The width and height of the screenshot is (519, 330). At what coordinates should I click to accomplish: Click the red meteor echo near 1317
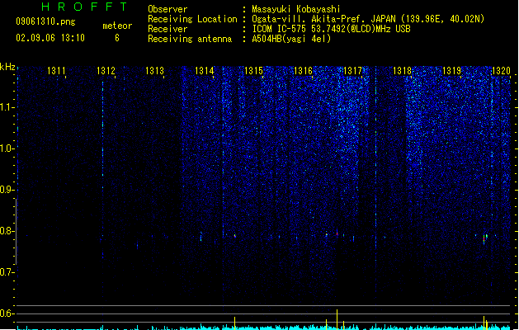(337, 233)
